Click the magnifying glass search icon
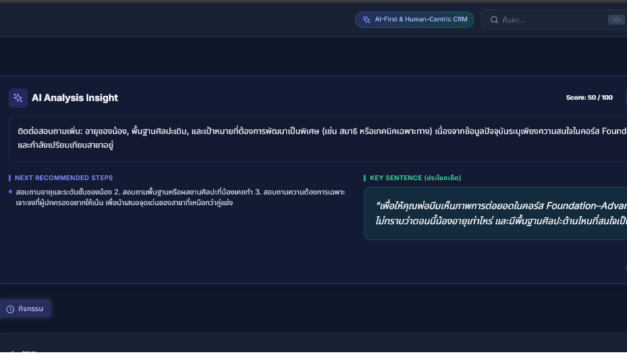 point(494,20)
